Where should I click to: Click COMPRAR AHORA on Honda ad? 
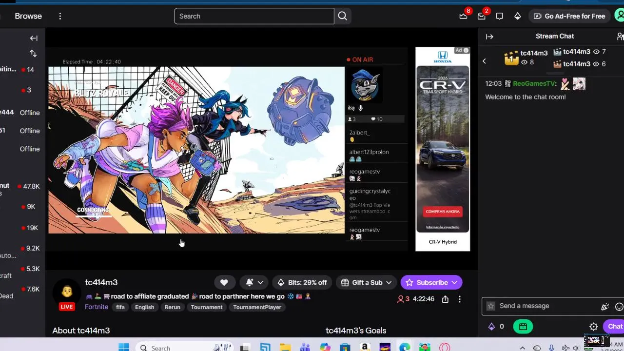[x=443, y=212]
